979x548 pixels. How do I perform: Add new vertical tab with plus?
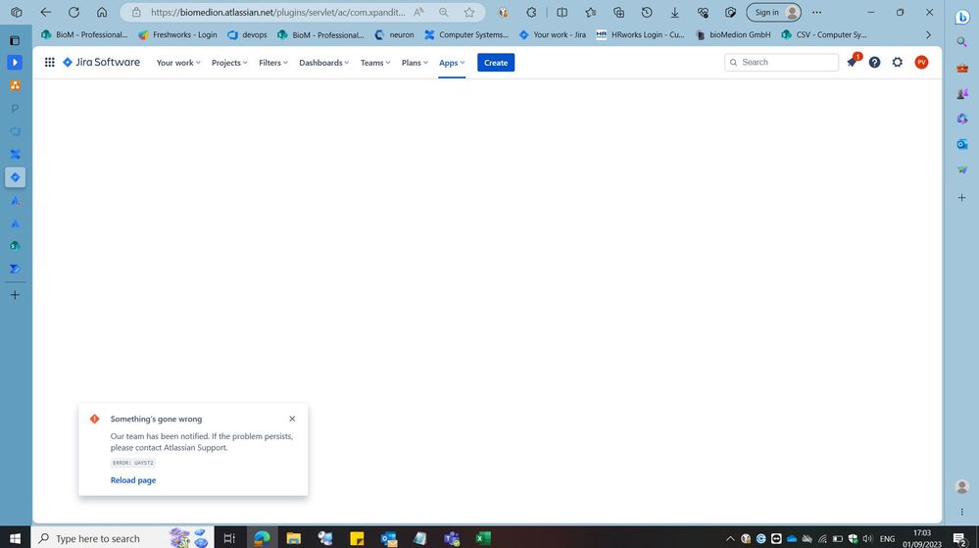click(x=15, y=295)
